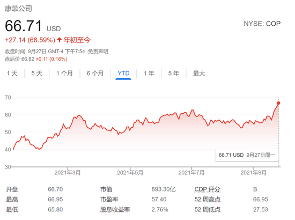The height and width of the screenshot is (220, 295).
Task: Select the 5 天 time range tab
Action: pyautogui.click(x=36, y=73)
